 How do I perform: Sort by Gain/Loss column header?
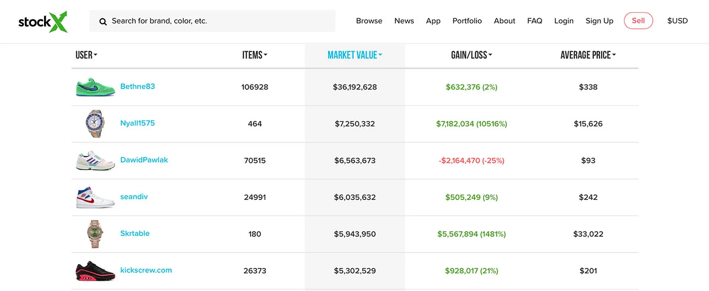[471, 55]
